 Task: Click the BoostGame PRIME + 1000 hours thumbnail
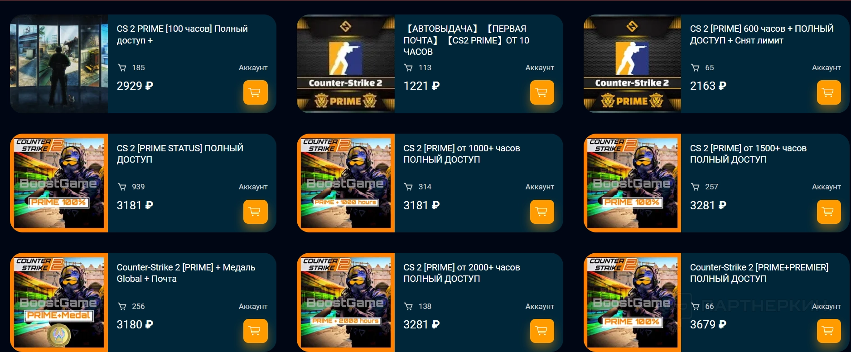(346, 183)
